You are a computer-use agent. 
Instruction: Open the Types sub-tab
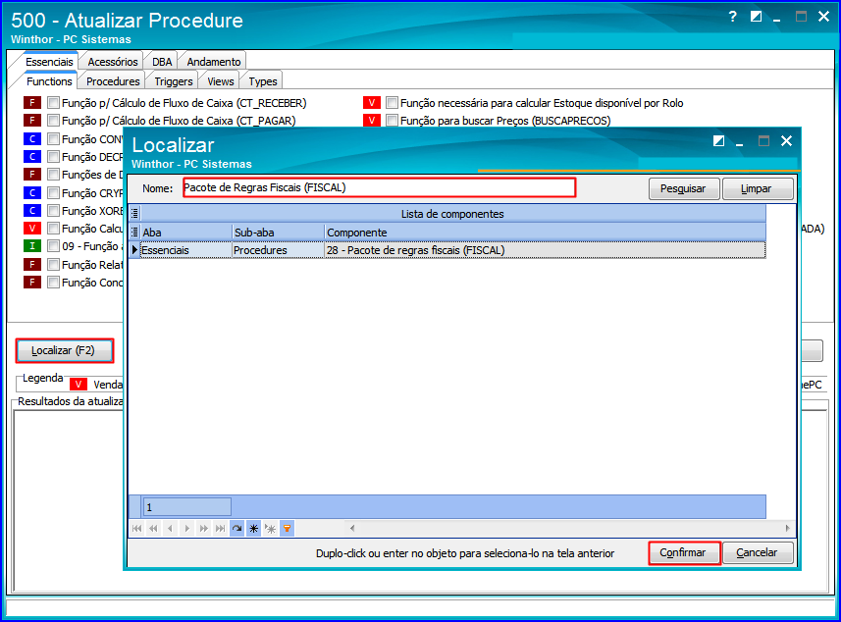click(263, 81)
